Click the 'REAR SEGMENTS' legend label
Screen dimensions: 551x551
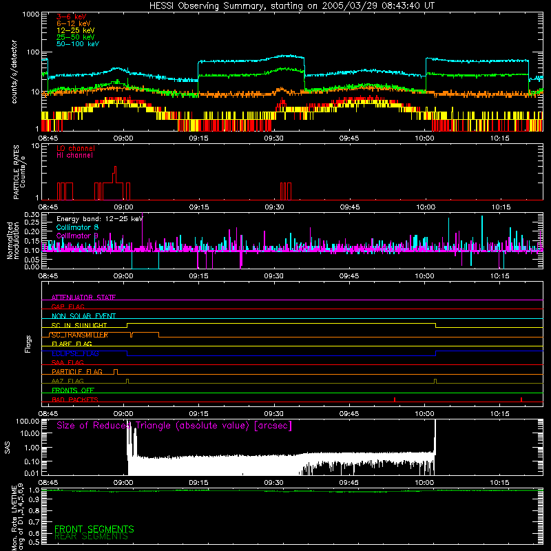(x=91, y=537)
